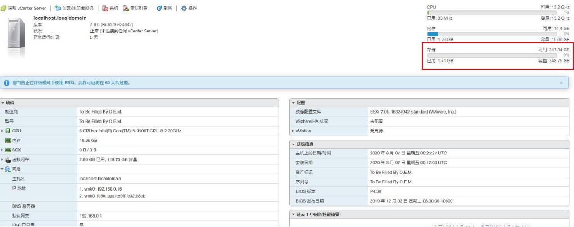Collapse the 配置 panel header
This screenshot has height=227, width=574.
[x=294, y=103]
